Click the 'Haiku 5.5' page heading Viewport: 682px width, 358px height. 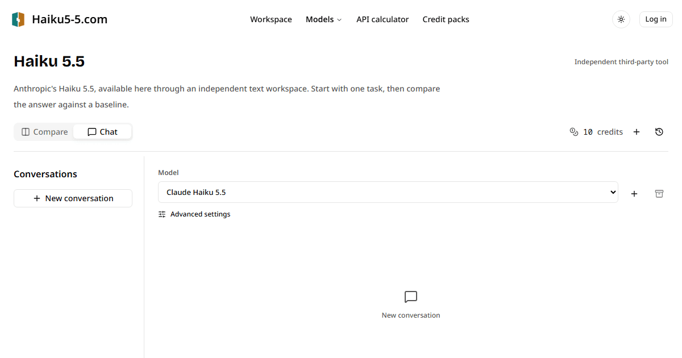[49, 61]
